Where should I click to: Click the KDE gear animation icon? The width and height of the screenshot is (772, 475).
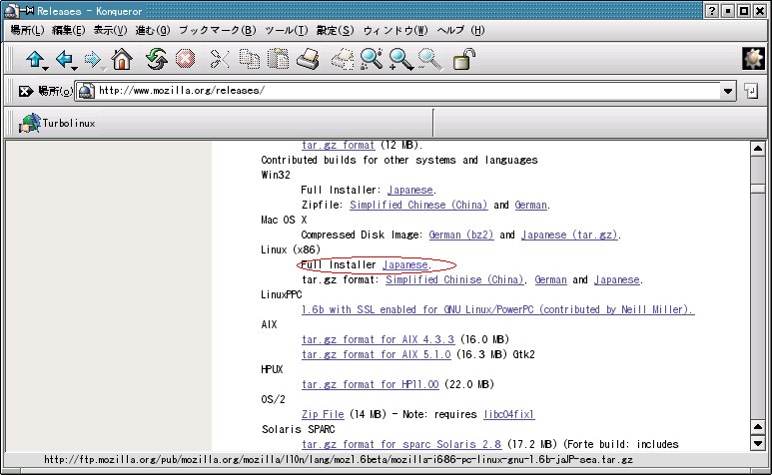(753, 59)
